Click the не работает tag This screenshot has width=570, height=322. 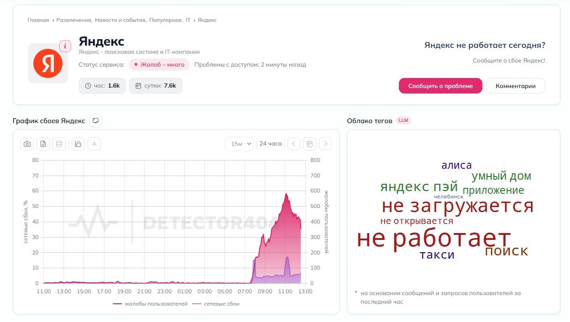pos(434,239)
